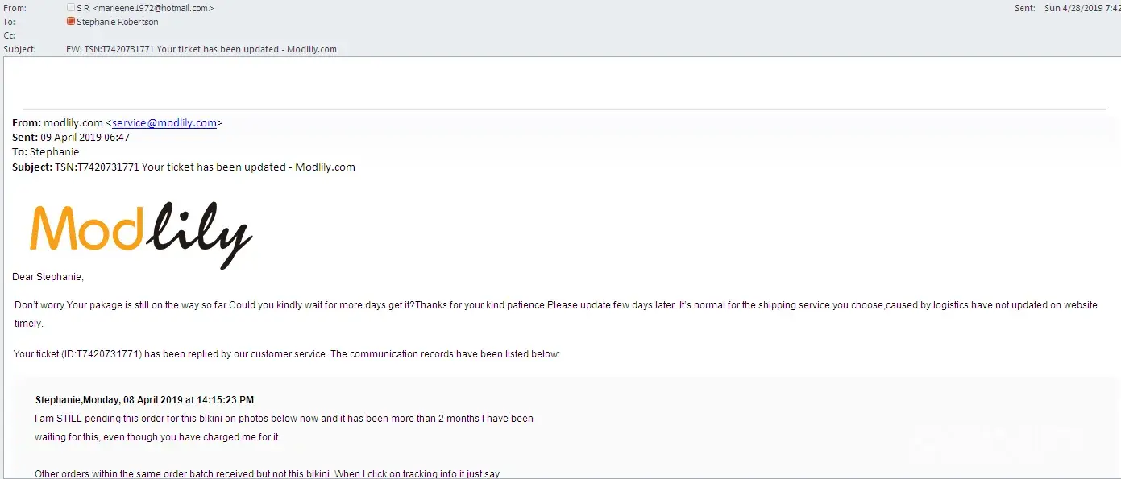Click the header From label
The image size is (1121, 479).
tap(14, 8)
